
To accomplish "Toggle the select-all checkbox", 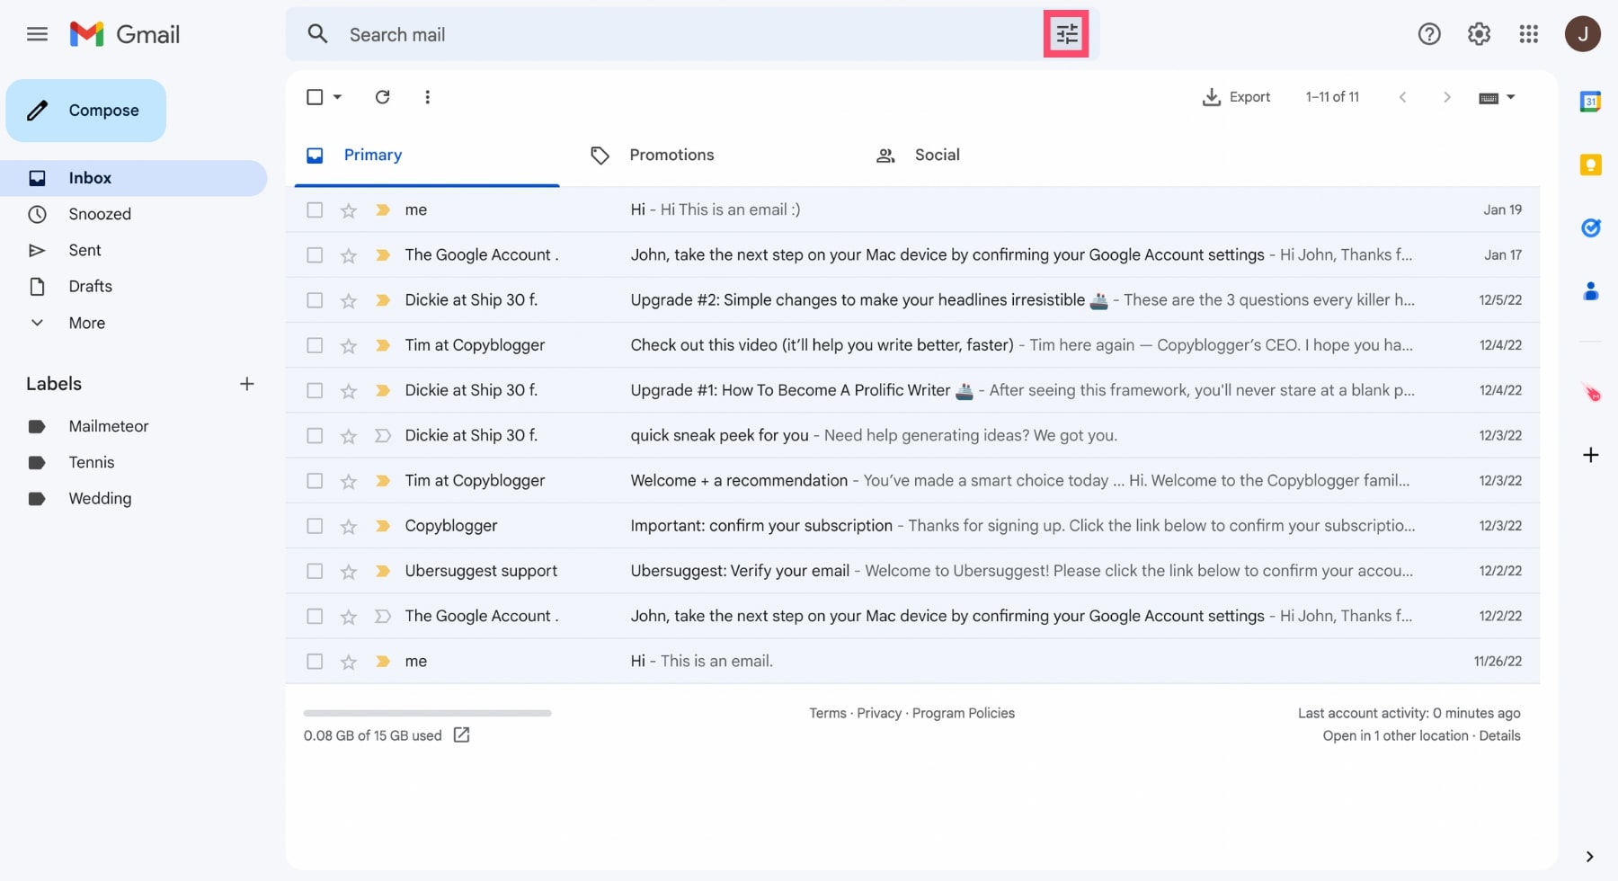I will coord(315,96).
